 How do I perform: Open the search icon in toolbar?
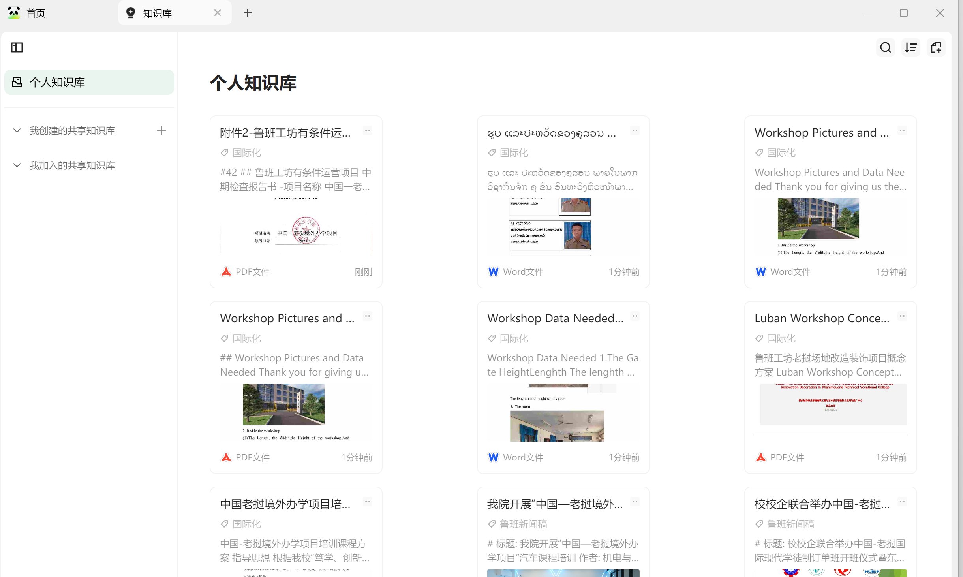pyautogui.click(x=885, y=47)
